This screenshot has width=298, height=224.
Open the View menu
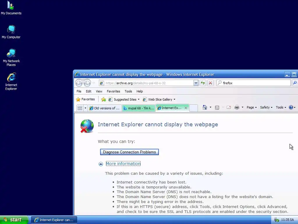click(99, 91)
